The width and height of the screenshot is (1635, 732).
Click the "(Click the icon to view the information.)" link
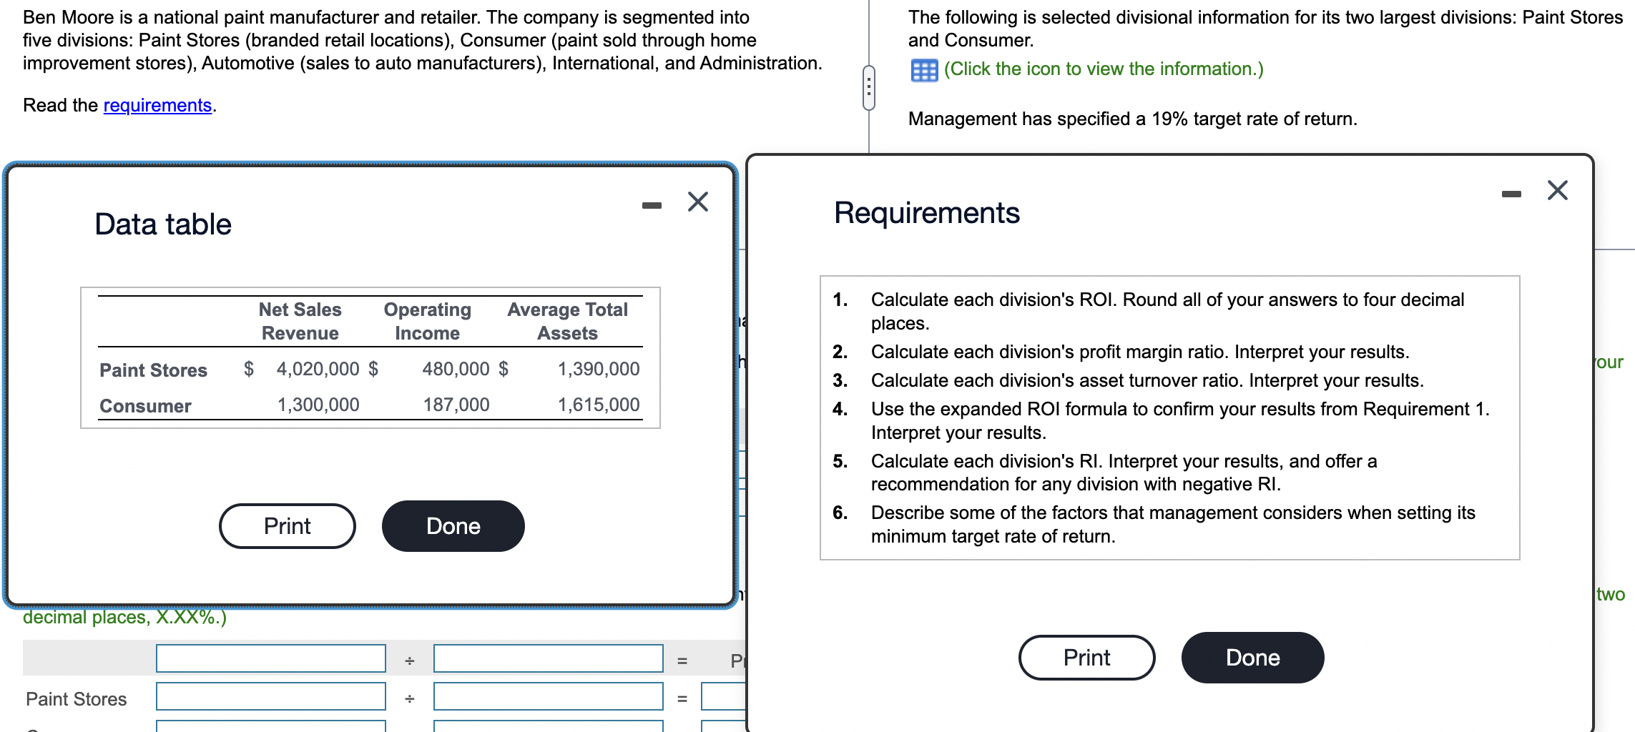[x=1102, y=69]
